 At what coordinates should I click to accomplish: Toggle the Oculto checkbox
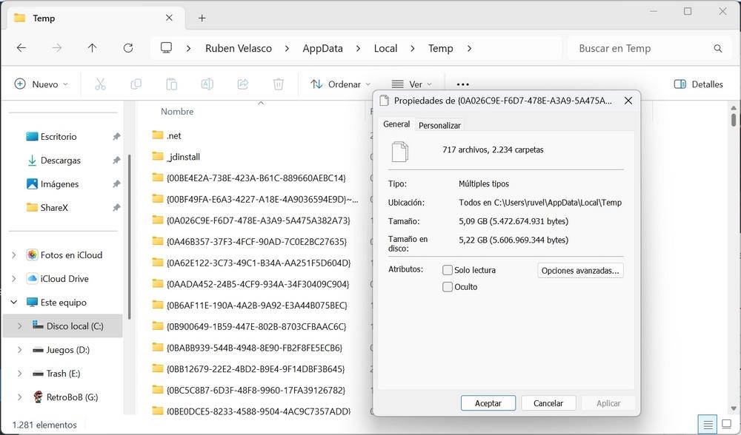(448, 287)
